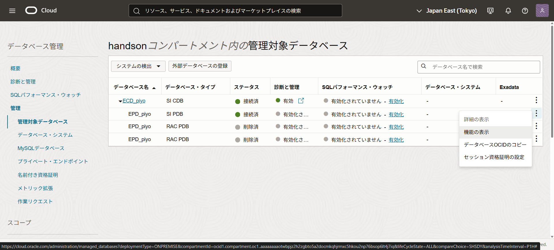
Task: Open MySQLデータベース in sidebar
Action: pyautogui.click(x=41, y=148)
